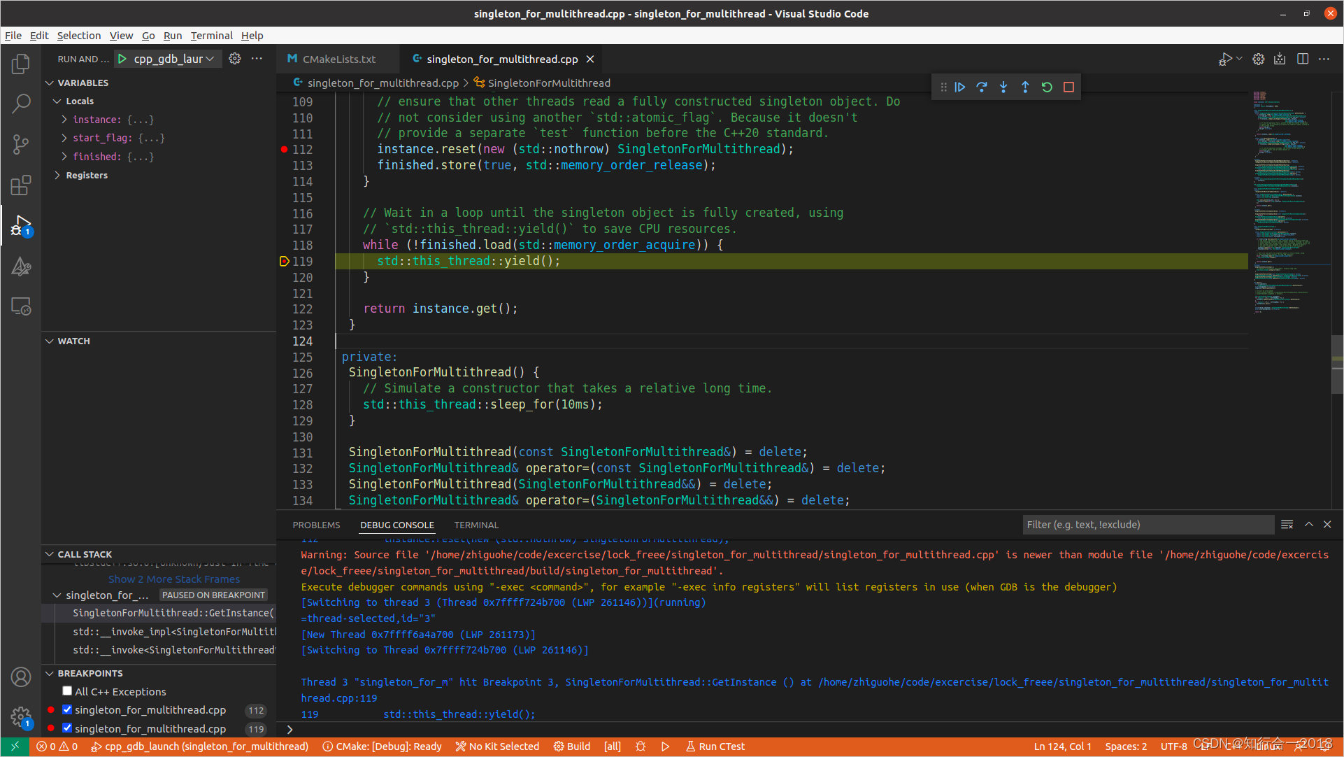This screenshot has width=1344, height=757.
Task: Disable the line 112 breakpoint checkbox
Action: point(67,709)
